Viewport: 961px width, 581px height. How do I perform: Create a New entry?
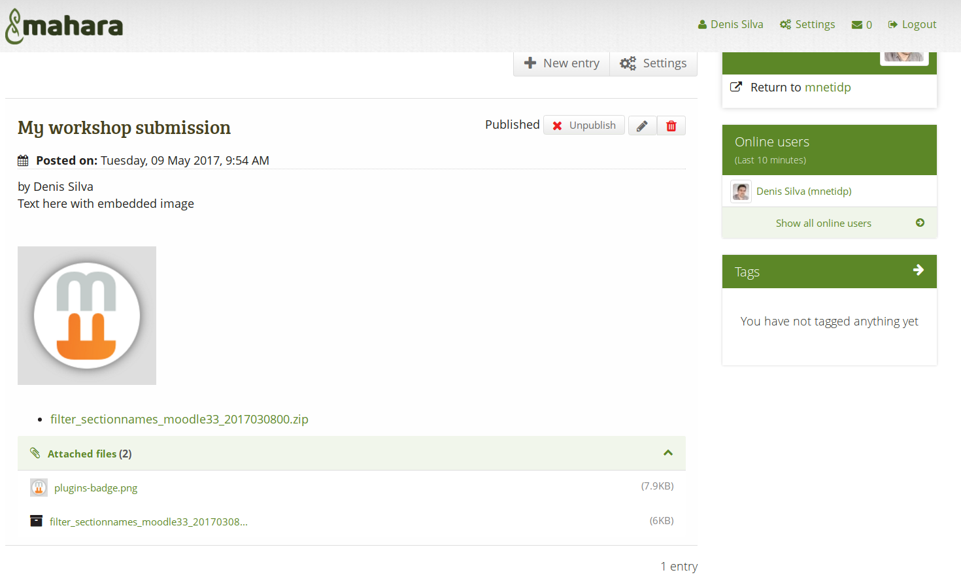(x=562, y=63)
